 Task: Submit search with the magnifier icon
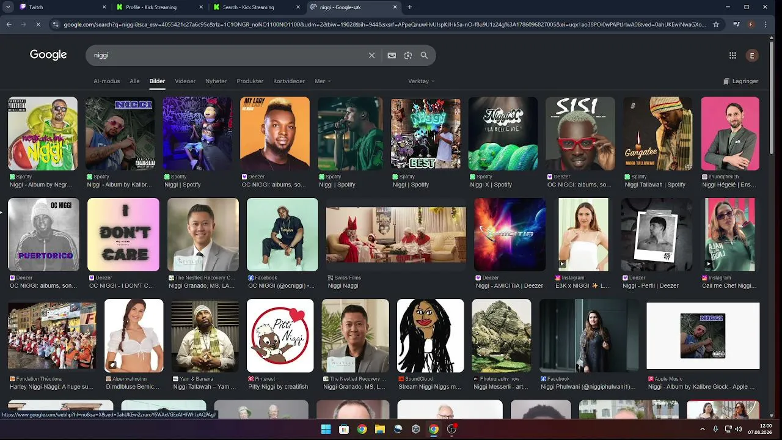point(424,55)
